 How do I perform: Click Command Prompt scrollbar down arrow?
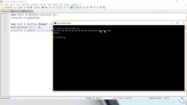pyautogui.click(x=186, y=90)
